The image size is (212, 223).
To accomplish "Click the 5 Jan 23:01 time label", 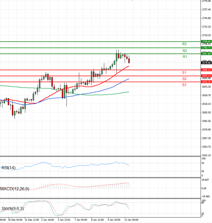I will 64,220.
